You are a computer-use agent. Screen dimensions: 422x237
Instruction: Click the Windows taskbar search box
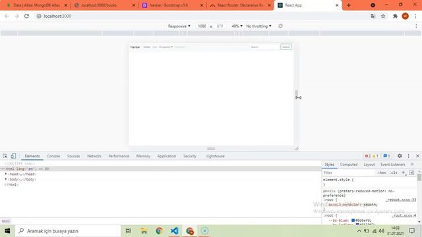68,231
